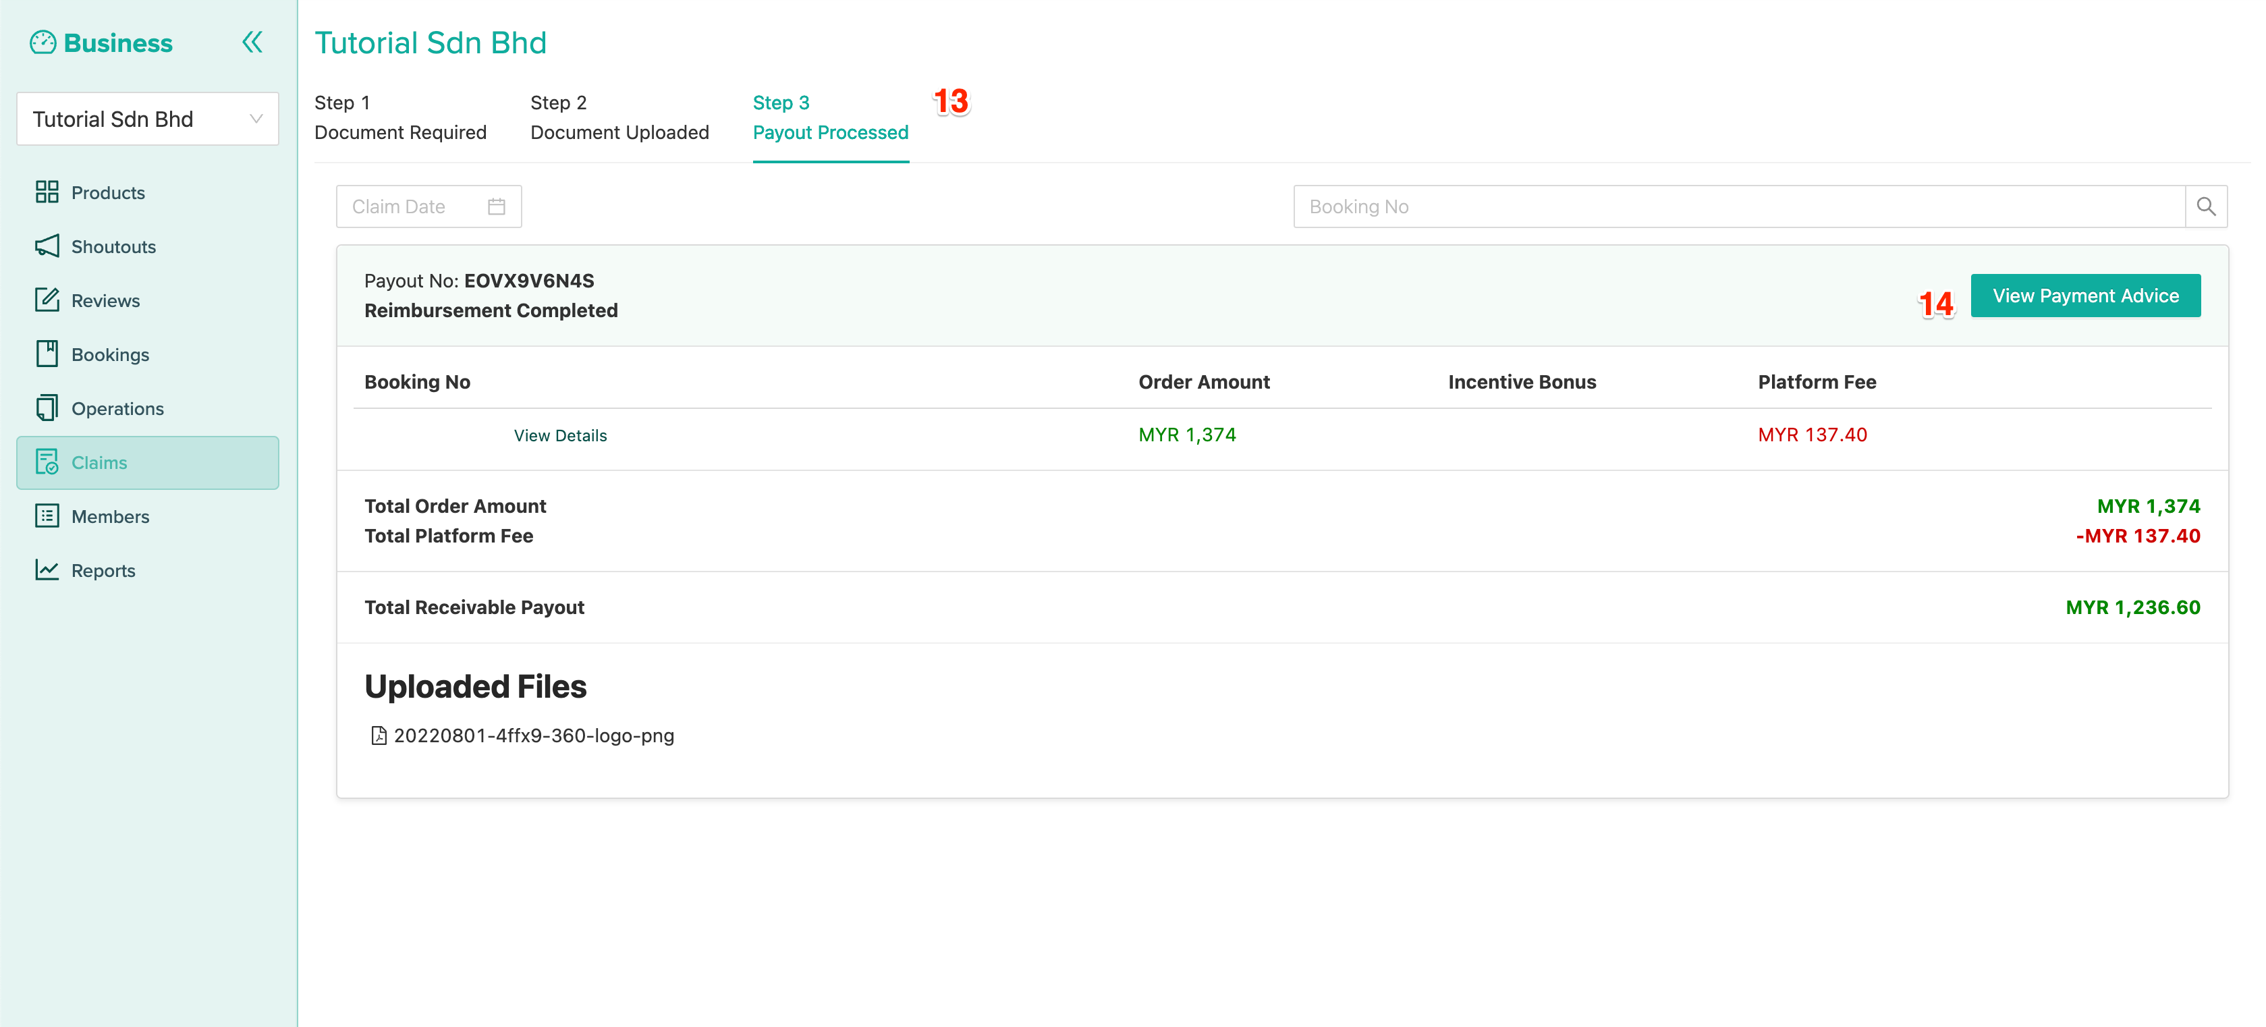Click the search magnifier icon

coord(2205,206)
